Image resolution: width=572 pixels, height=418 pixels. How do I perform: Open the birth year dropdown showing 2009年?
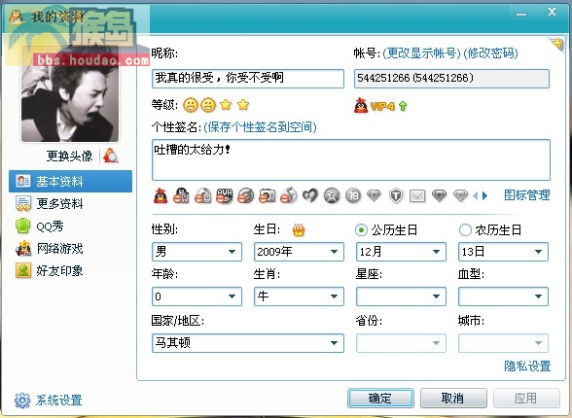point(299,252)
